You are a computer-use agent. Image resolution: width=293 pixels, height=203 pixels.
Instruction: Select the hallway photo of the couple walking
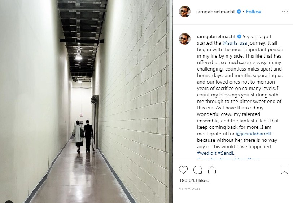(x=86, y=101)
